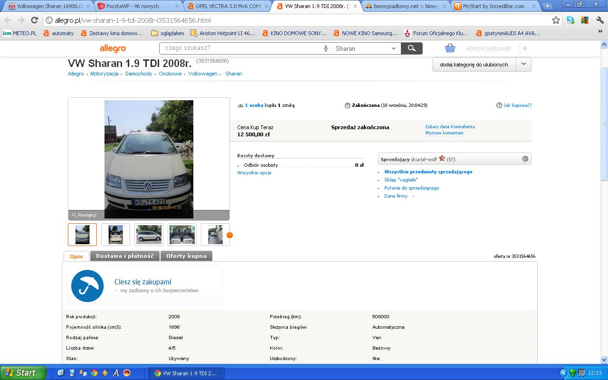Switch to the PocztaWP browser tab
Screen dimensions: 608x380
point(137,6)
